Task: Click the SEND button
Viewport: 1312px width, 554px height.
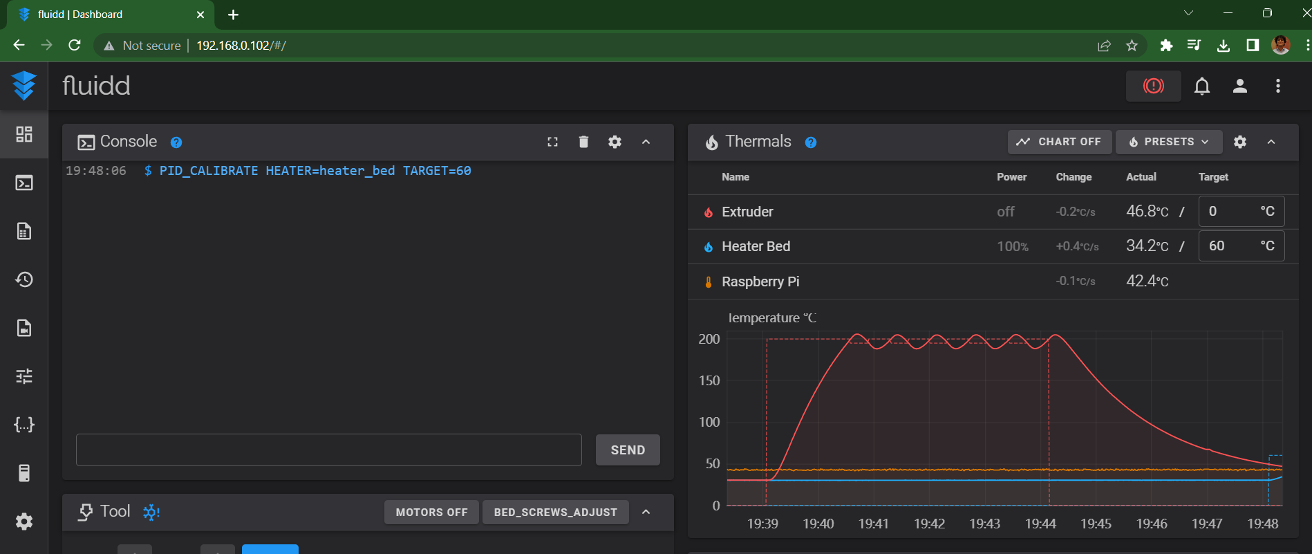Action: (x=628, y=450)
